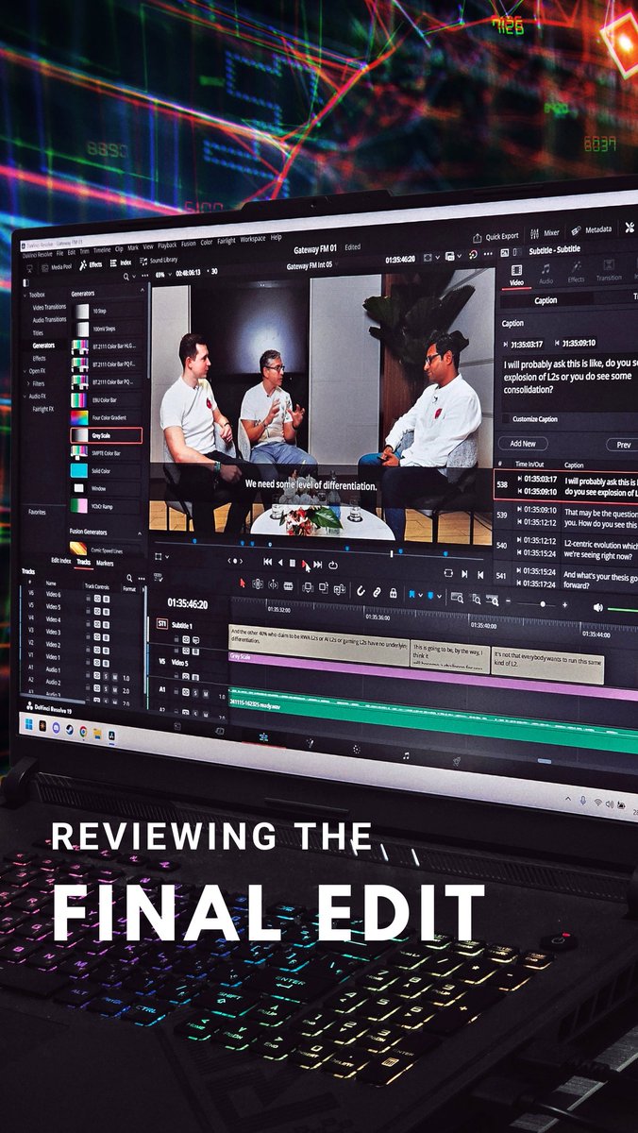This screenshot has height=1133, width=638.
Task: Open the Timeline menu
Action: [102, 250]
